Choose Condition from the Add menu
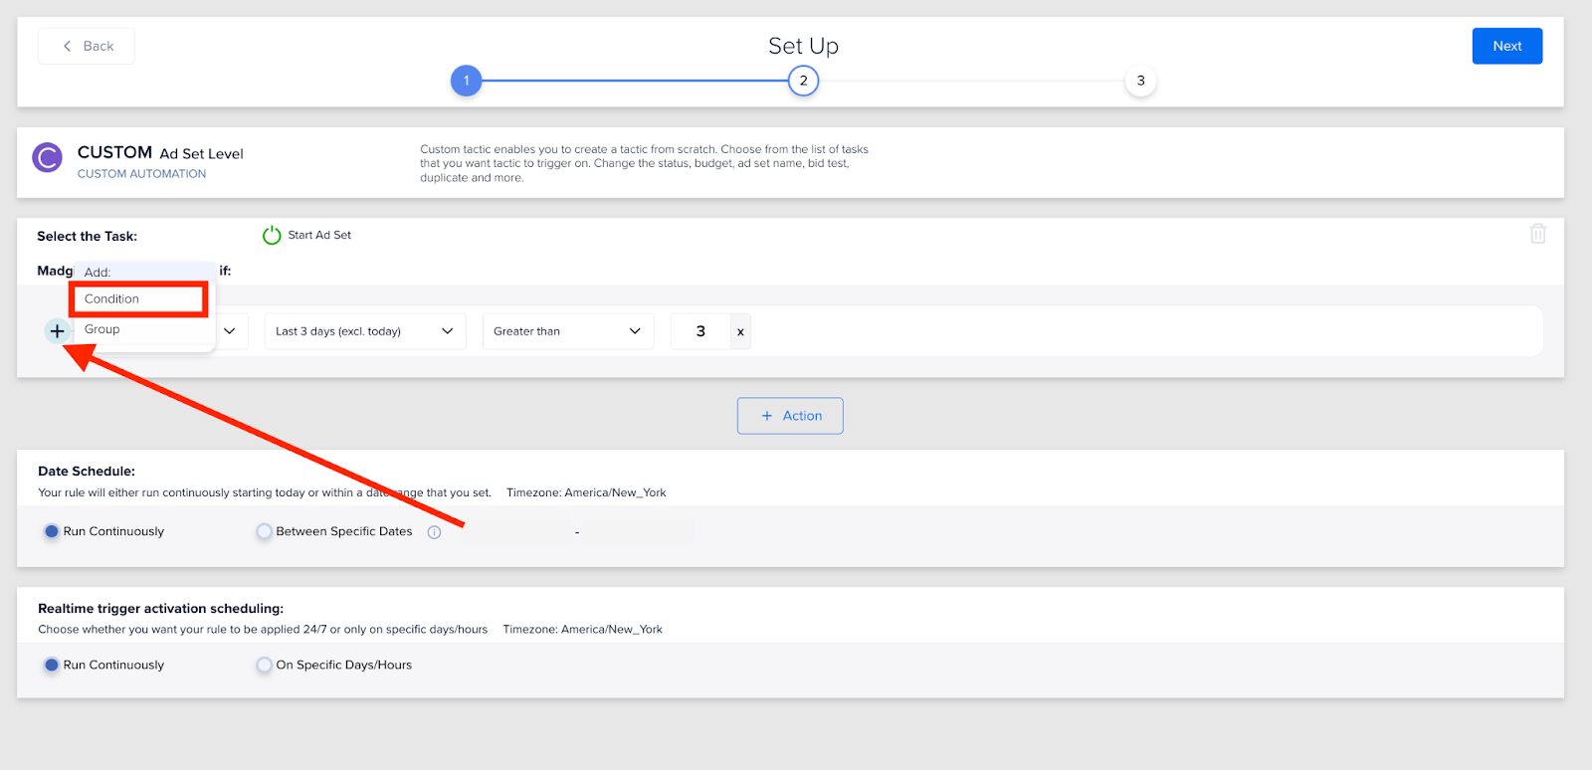This screenshot has height=770, width=1592. (x=138, y=298)
